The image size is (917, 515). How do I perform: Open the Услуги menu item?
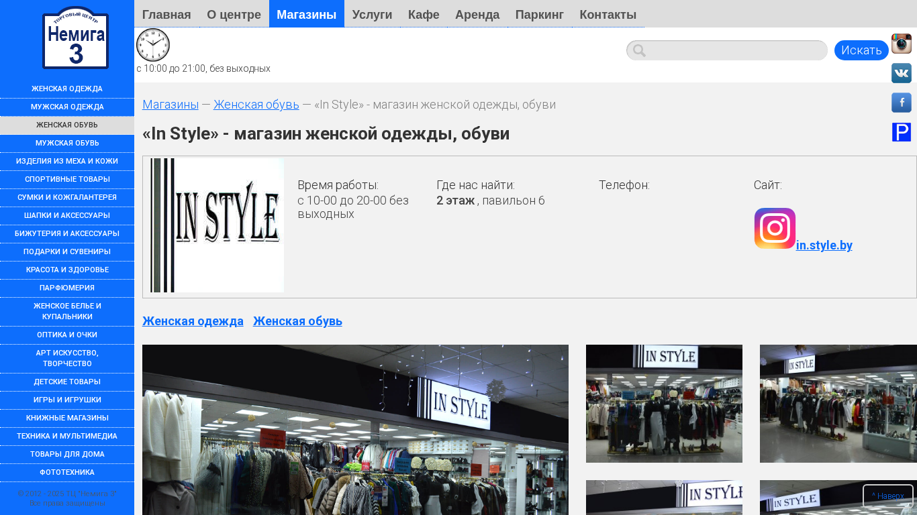[373, 14]
